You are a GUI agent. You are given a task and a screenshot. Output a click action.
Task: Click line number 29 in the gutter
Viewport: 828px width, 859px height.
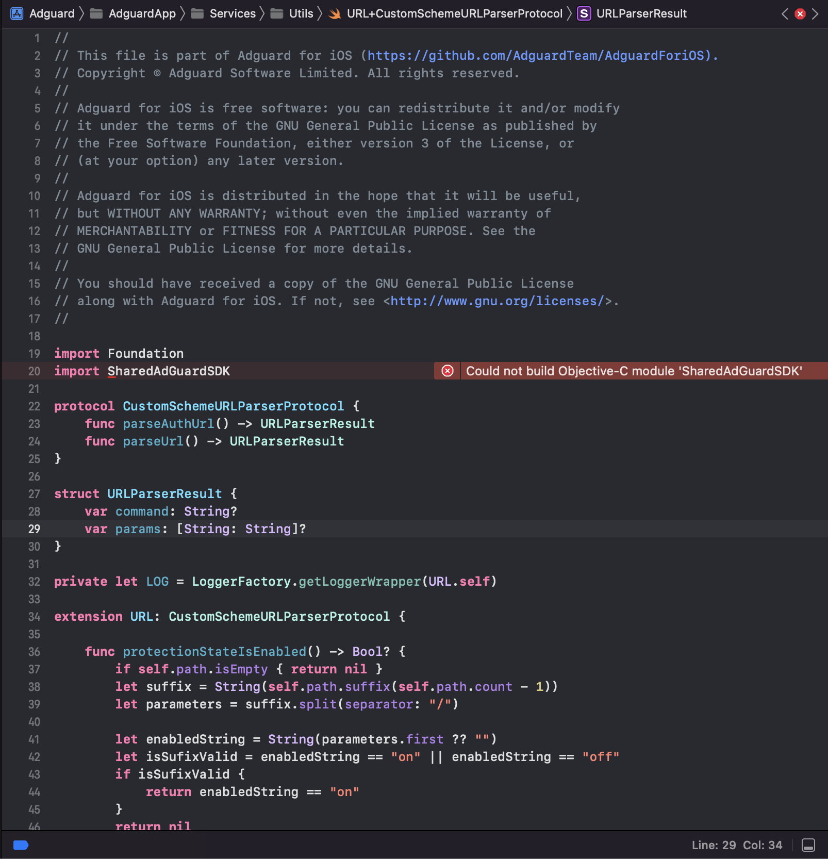(x=34, y=529)
